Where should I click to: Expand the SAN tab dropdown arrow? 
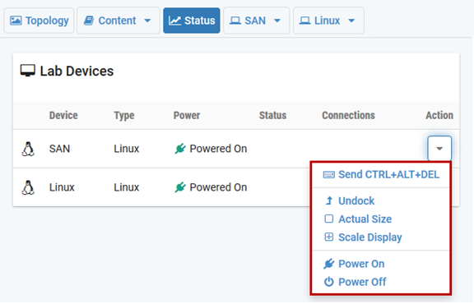[277, 21]
